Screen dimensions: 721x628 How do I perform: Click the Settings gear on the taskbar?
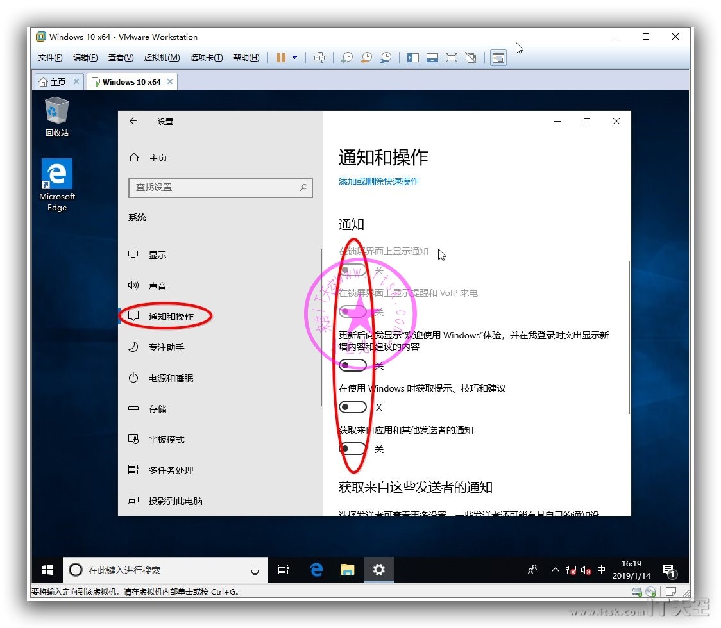pos(379,570)
